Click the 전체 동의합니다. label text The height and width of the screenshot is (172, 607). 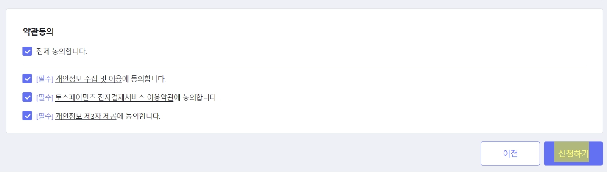(62, 52)
